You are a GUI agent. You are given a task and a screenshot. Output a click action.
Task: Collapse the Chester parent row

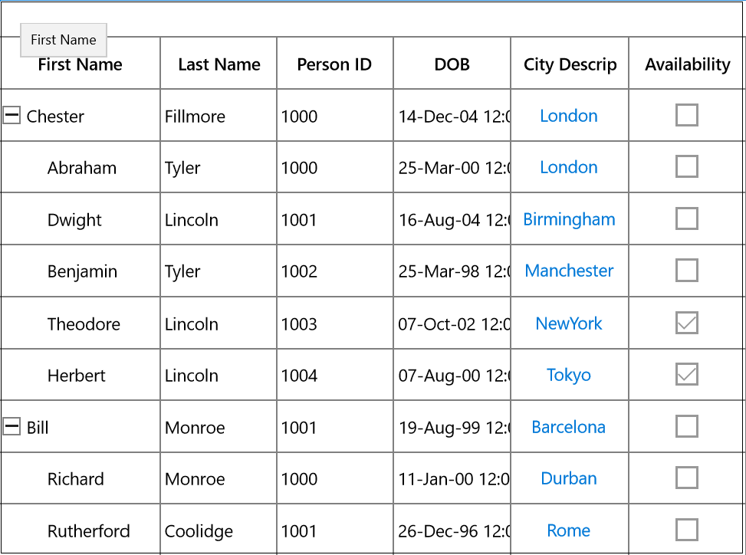(12, 115)
